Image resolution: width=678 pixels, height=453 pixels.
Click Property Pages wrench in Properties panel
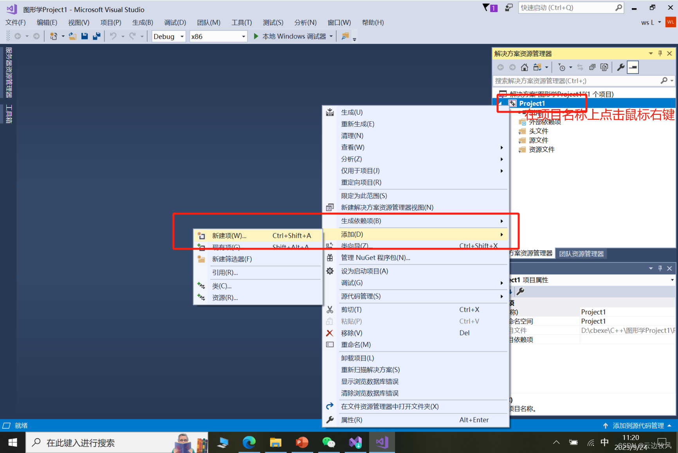520,291
